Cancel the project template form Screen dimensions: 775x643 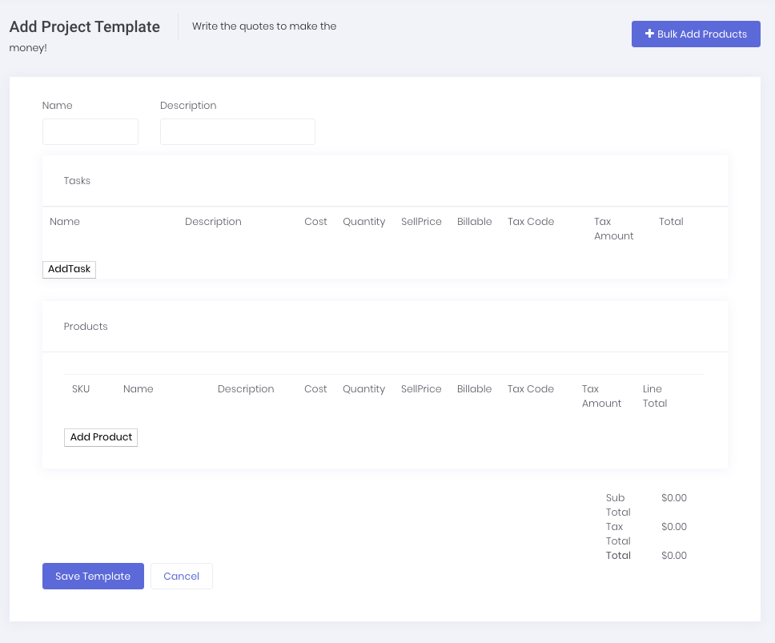[181, 577]
